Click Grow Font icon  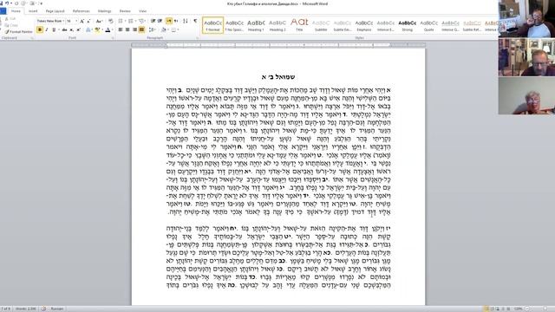click(82, 21)
